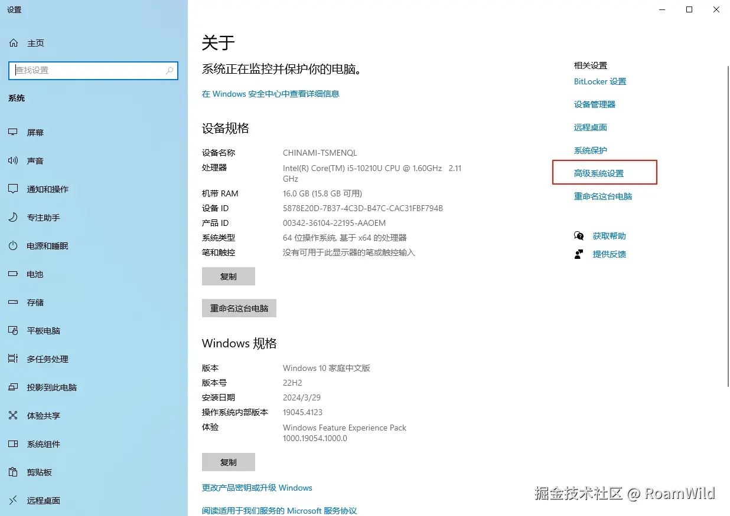The width and height of the screenshot is (730, 516).
Task: Click the Battery icon in the sidebar
Action: pos(13,274)
